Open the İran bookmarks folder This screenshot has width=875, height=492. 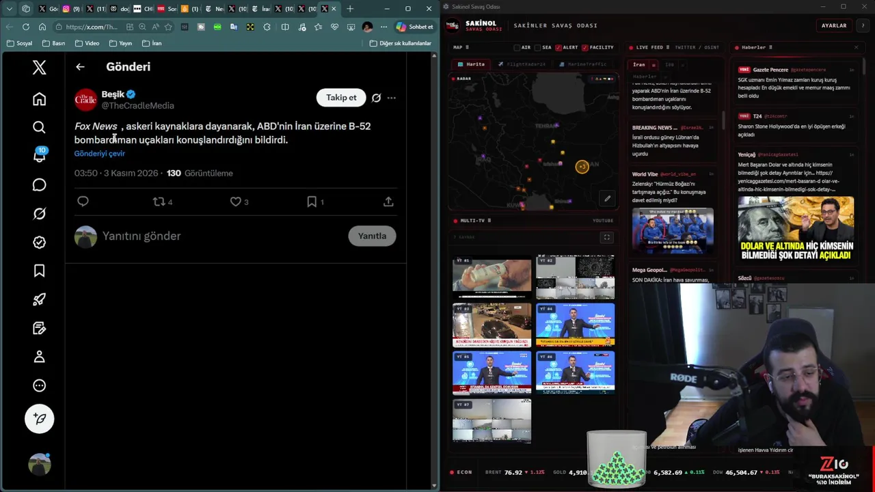coord(151,43)
